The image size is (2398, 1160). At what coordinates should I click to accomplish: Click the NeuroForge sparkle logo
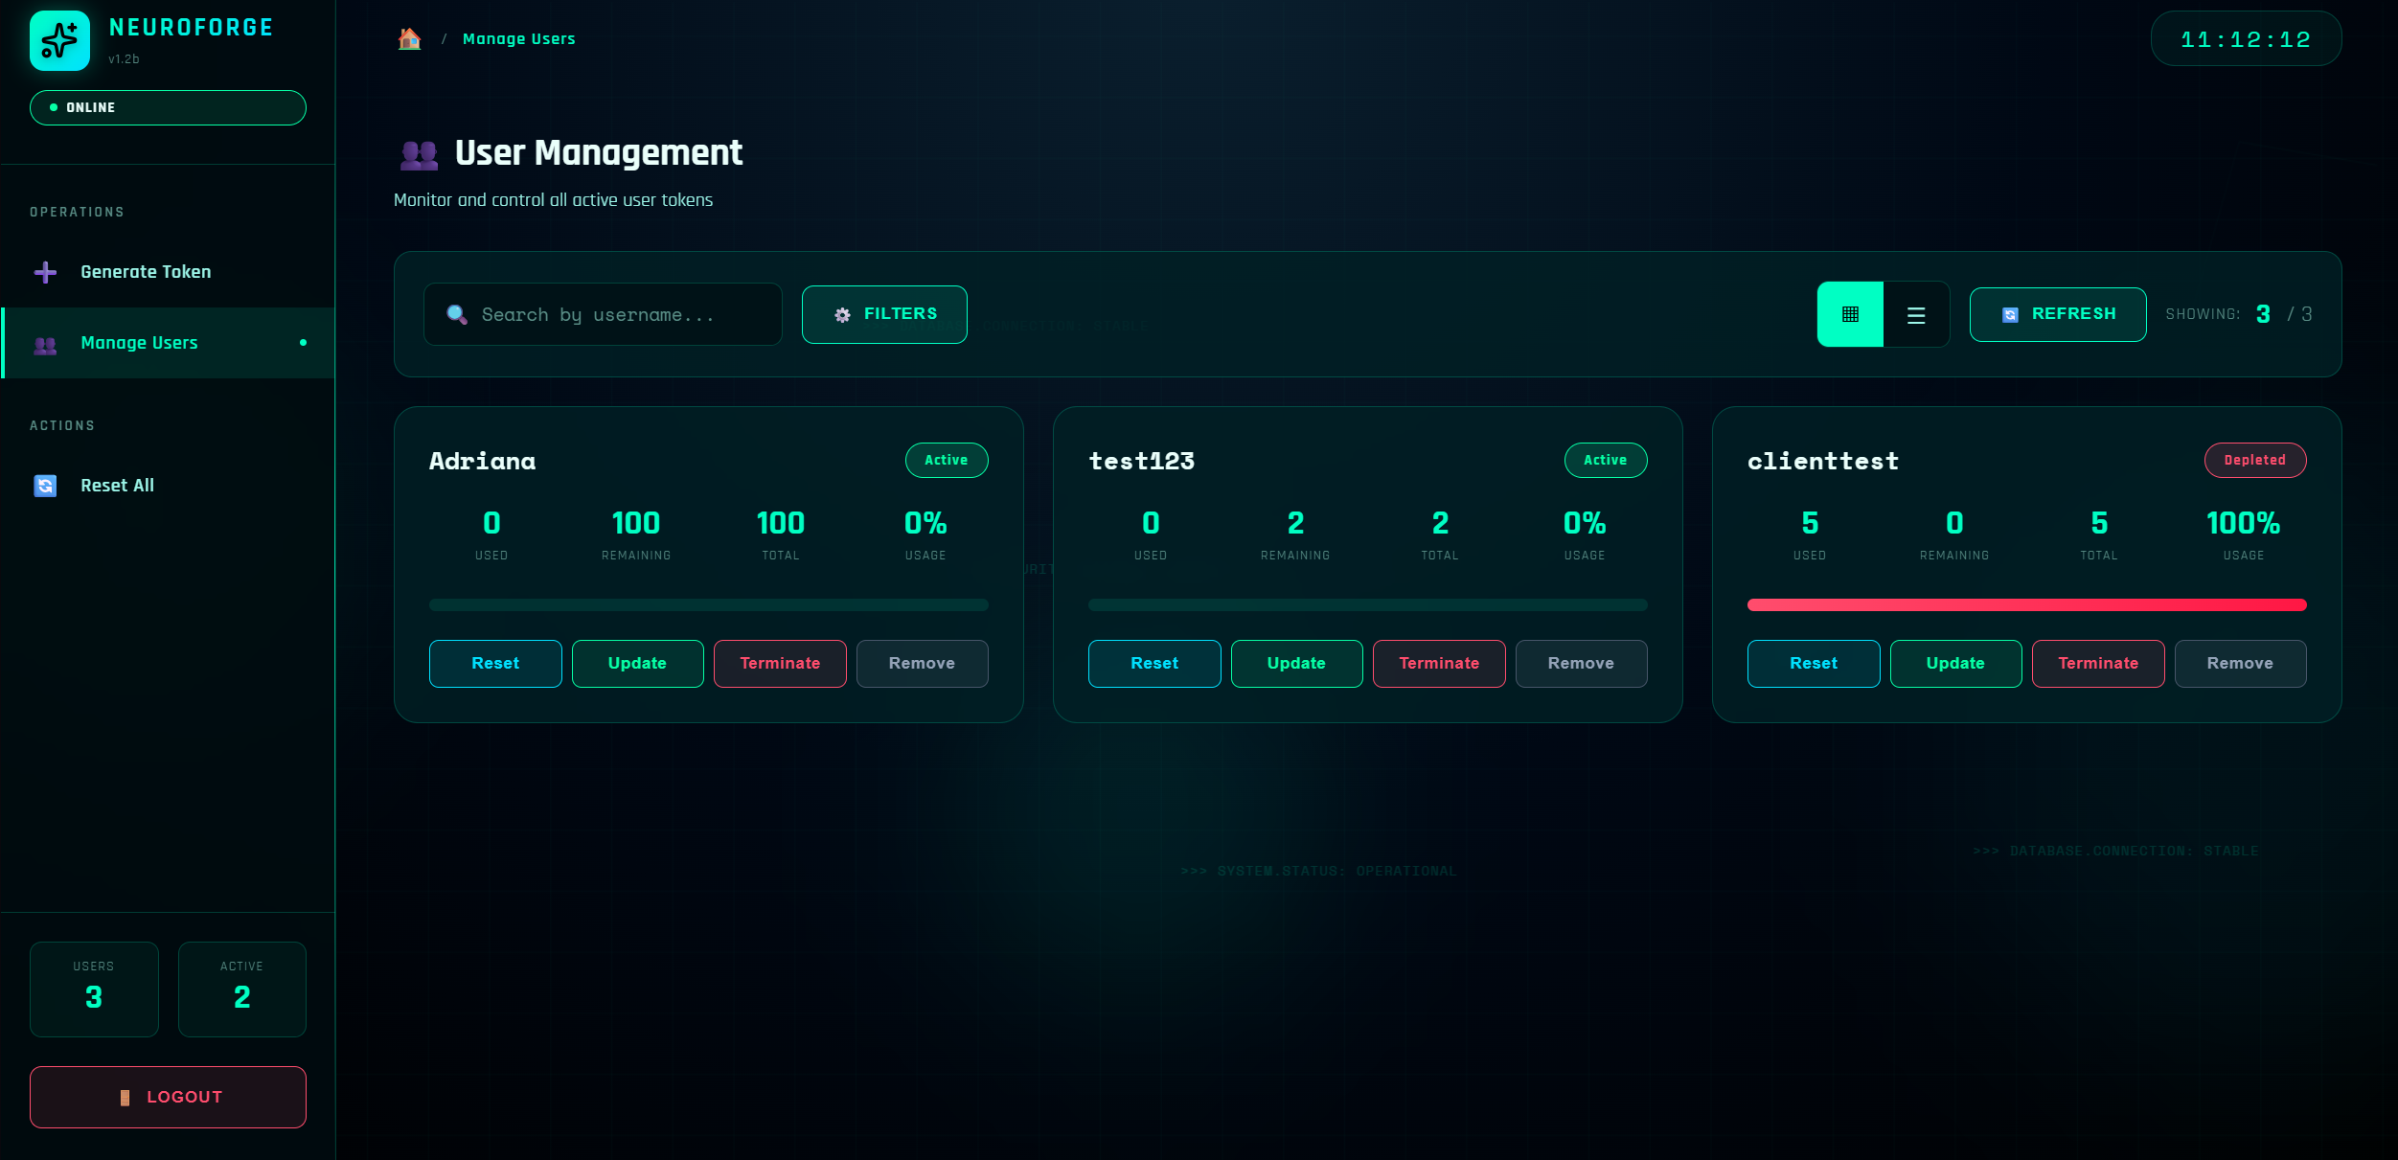click(x=59, y=41)
